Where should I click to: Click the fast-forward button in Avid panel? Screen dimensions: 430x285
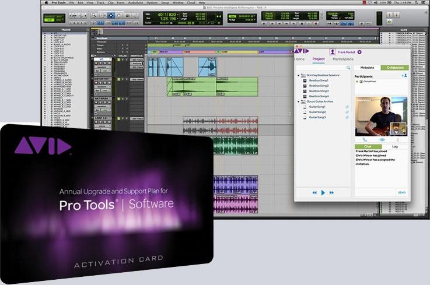point(331,193)
